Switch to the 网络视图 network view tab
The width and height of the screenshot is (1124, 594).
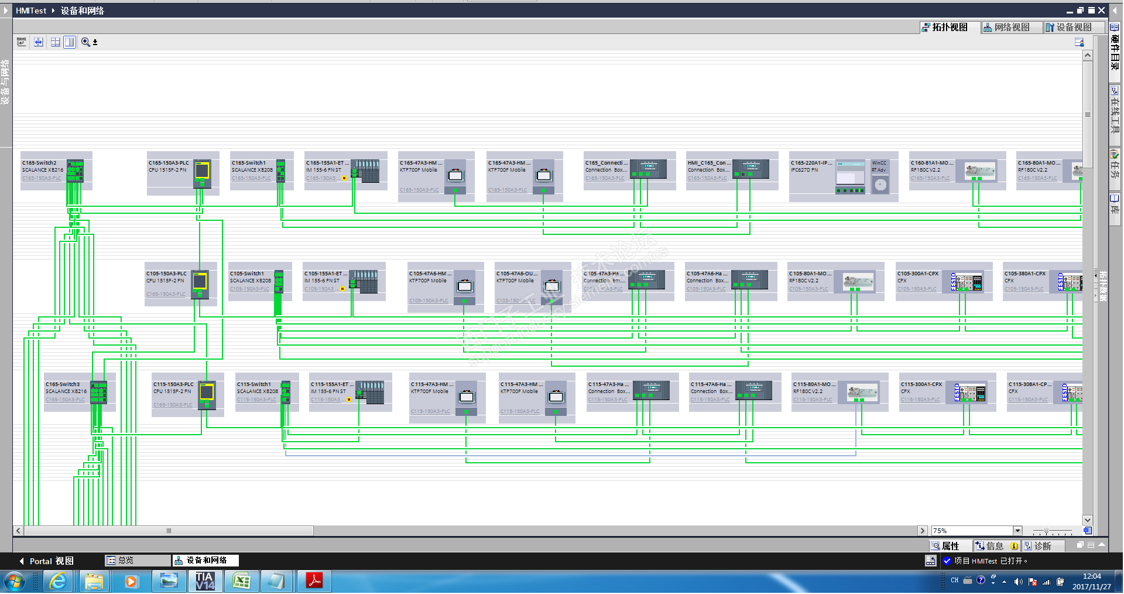point(1012,28)
